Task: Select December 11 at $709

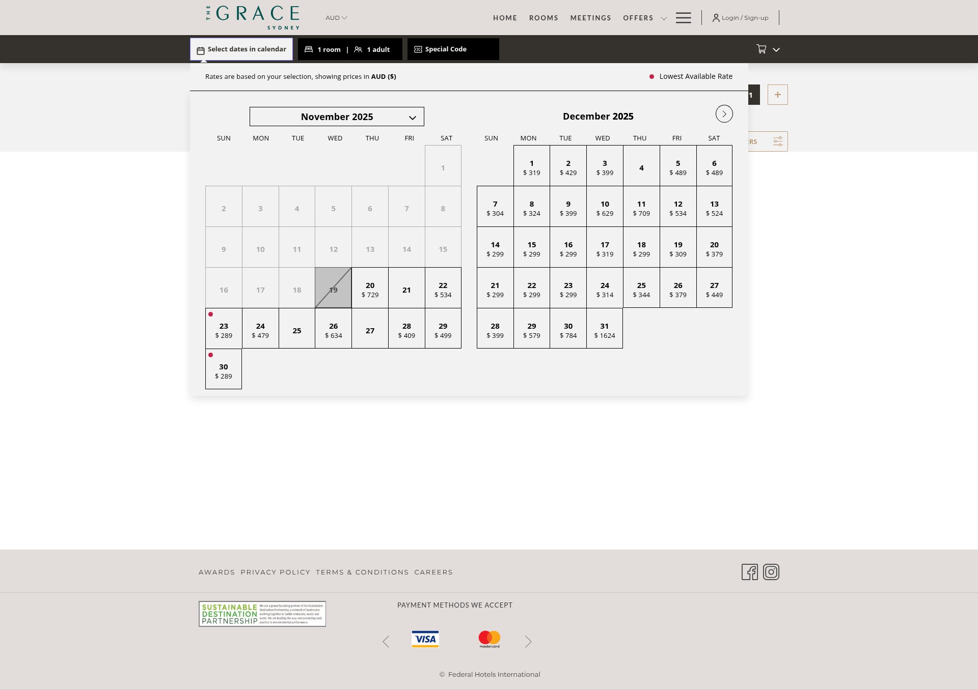Action: [641, 206]
